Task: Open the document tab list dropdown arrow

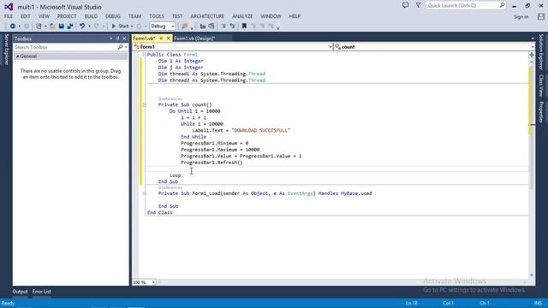Action: [x=533, y=38]
